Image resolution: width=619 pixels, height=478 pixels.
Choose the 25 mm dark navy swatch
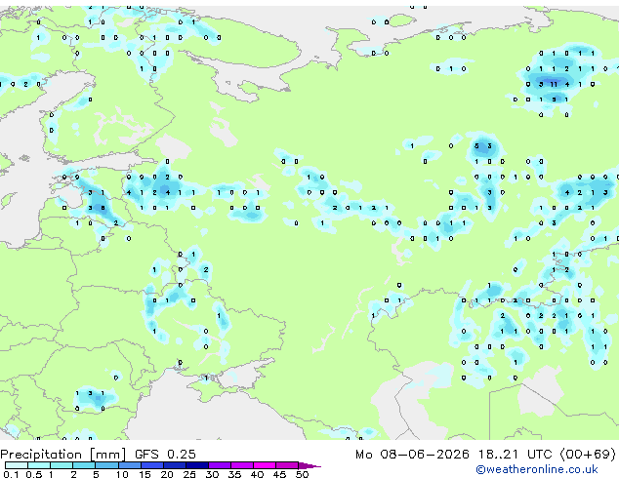coord(196,465)
